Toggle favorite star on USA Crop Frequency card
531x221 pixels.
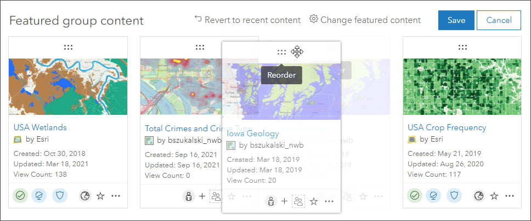point(494,196)
